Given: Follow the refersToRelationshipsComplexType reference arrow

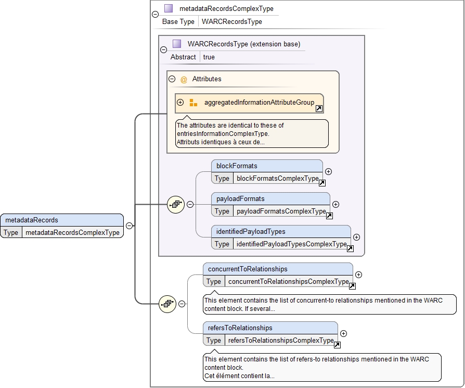Looking at the screenshot, I should (x=337, y=345).
